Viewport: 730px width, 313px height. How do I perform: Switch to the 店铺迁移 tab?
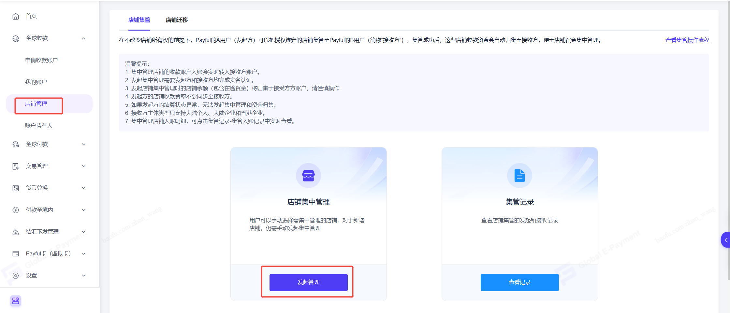[177, 20]
